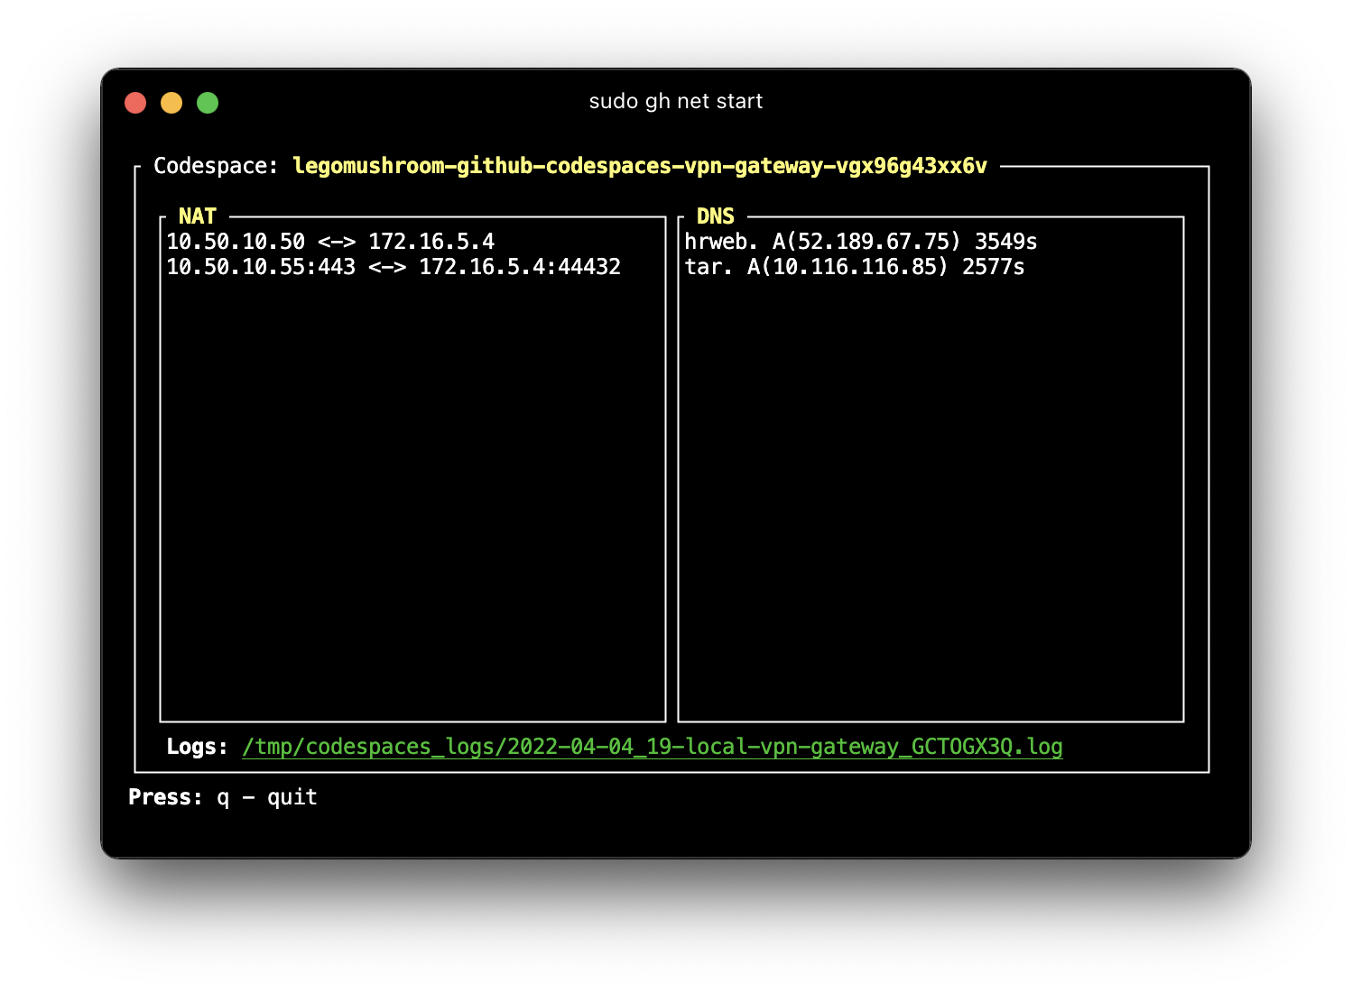Click the NAT panel heading

[198, 216]
